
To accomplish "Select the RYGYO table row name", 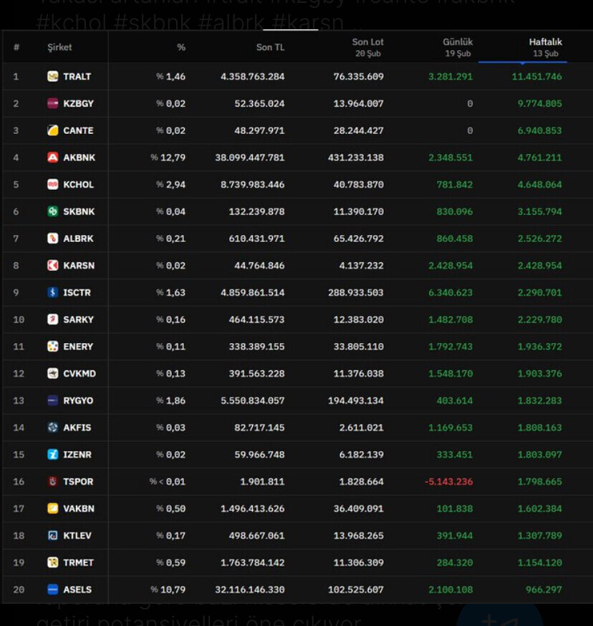I will pyautogui.click(x=78, y=401).
